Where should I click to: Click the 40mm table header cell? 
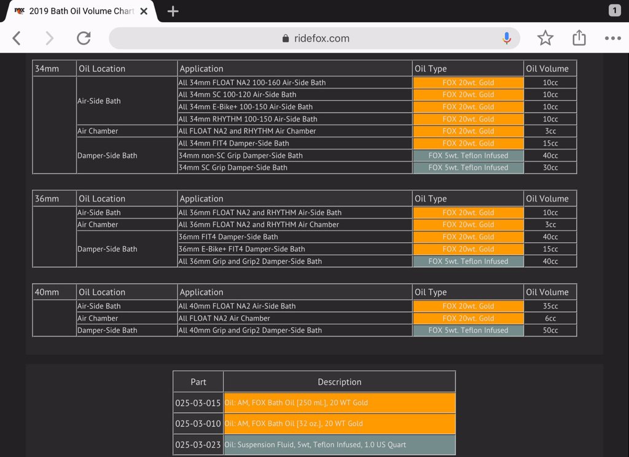coord(54,292)
